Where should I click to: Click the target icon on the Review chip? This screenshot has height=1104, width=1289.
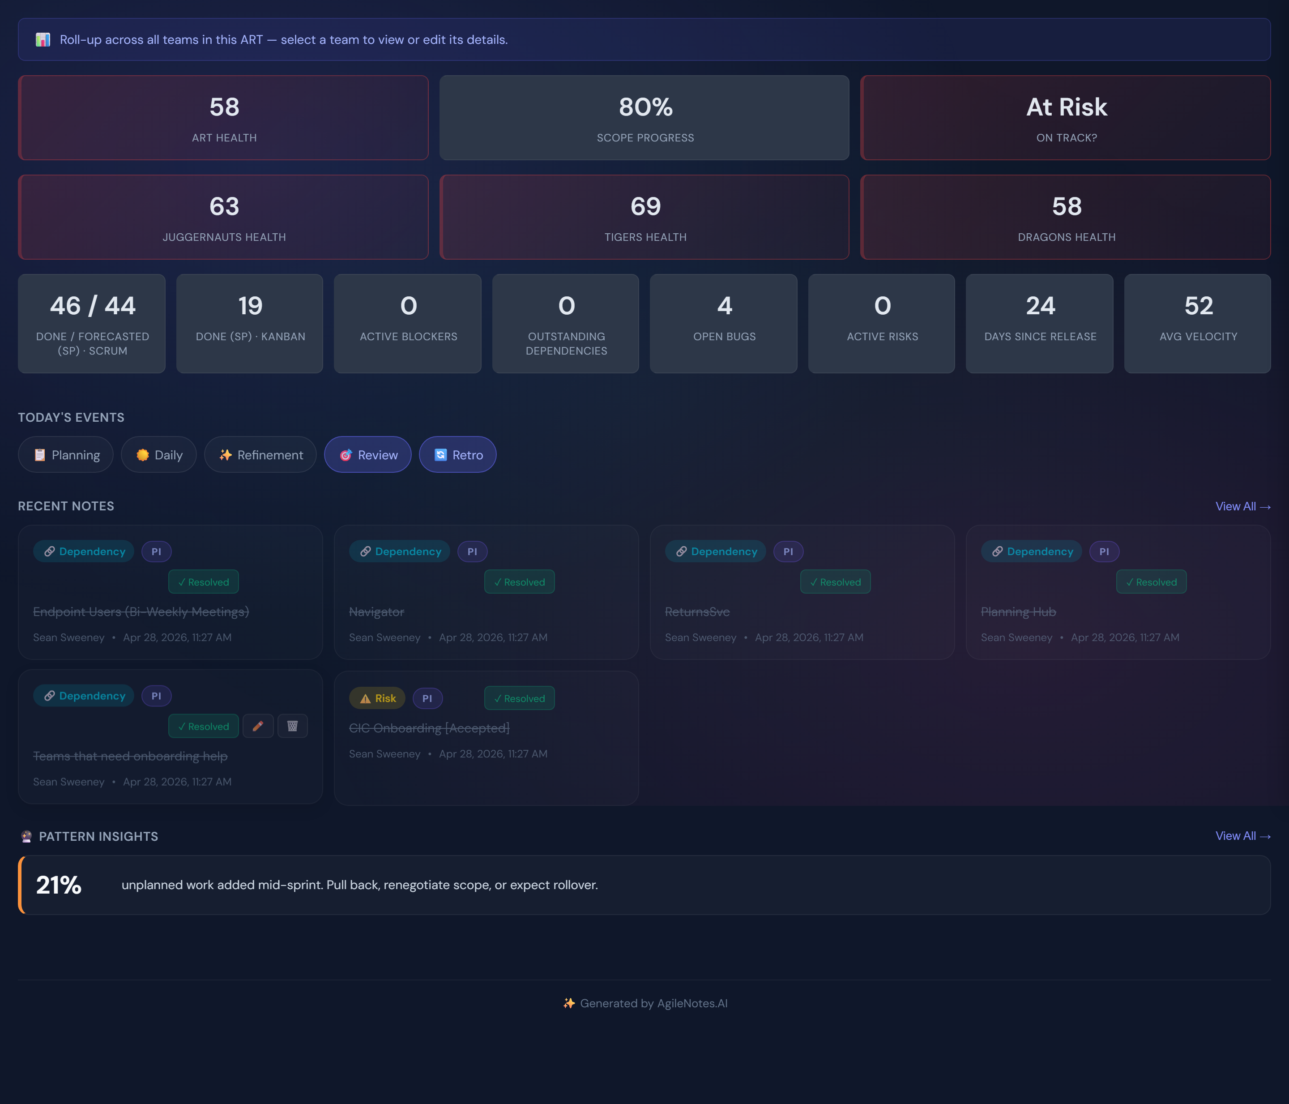click(346, 455)
